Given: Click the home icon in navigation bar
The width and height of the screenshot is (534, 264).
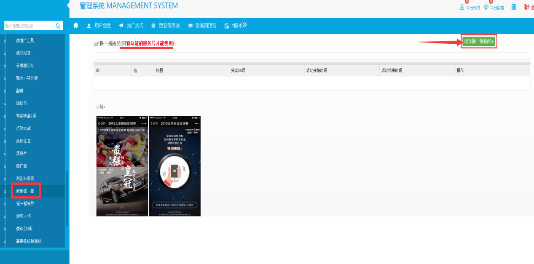Looking at the screenshot, I should 76,26.
